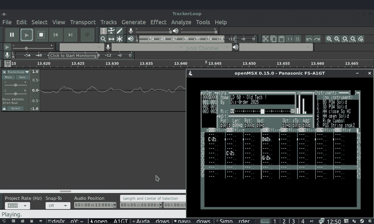
Task: Click the playback meter speaker icon
Action: (x=131, y=39)
